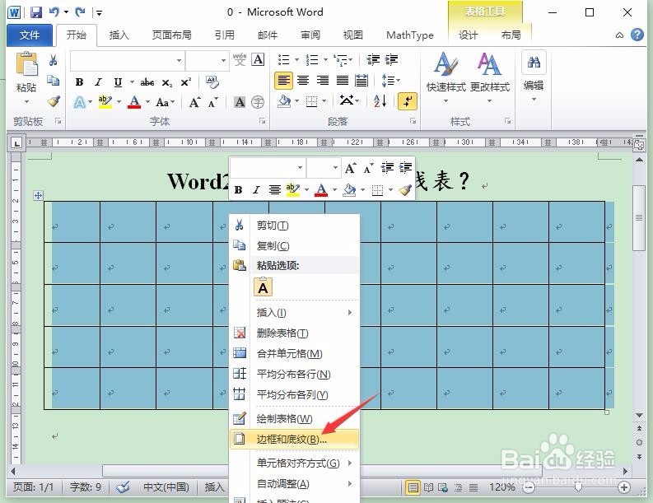Open the File tab
Viewport: 653px width, 503px height.
(29, 35)
